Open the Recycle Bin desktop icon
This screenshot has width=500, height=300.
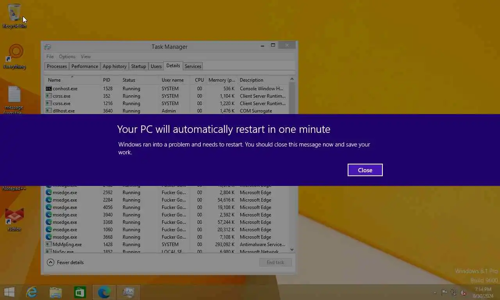(14, 16)
